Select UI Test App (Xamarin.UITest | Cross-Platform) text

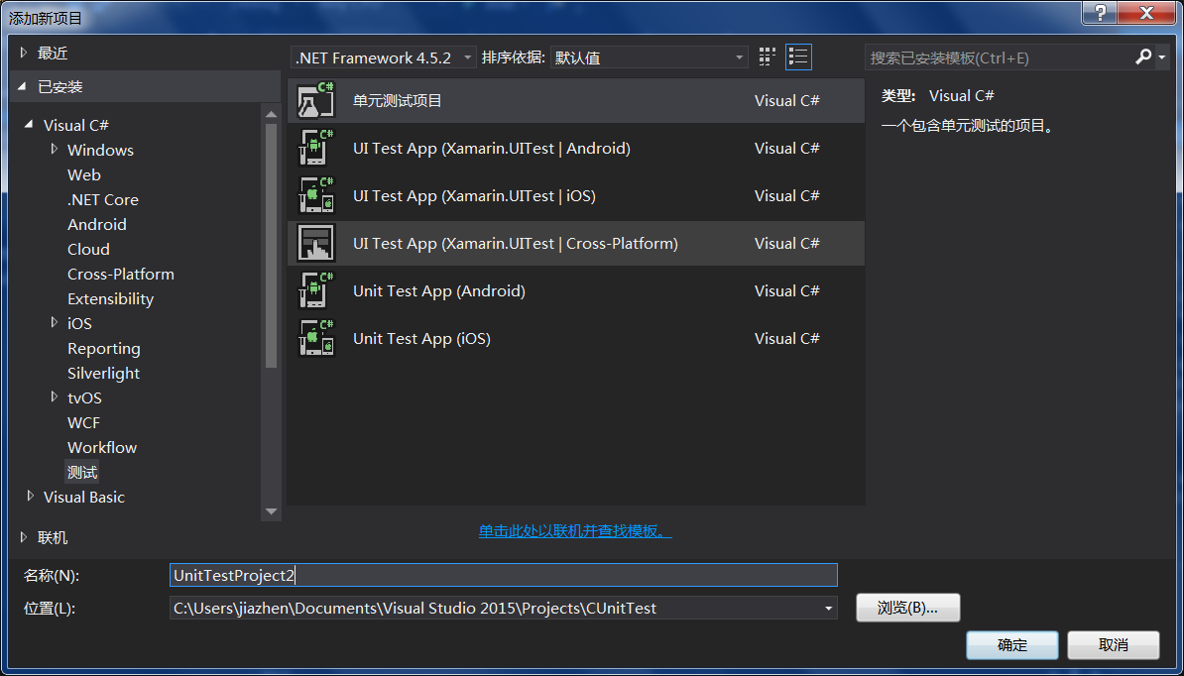(516, 244)
